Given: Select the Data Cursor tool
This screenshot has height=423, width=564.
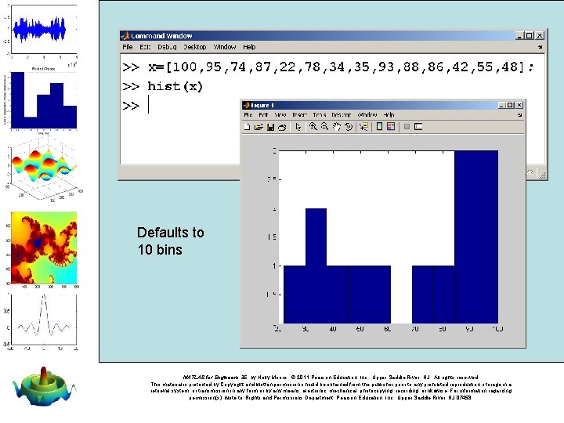Looking at the screenshot, I should click(x=363, y=127).
